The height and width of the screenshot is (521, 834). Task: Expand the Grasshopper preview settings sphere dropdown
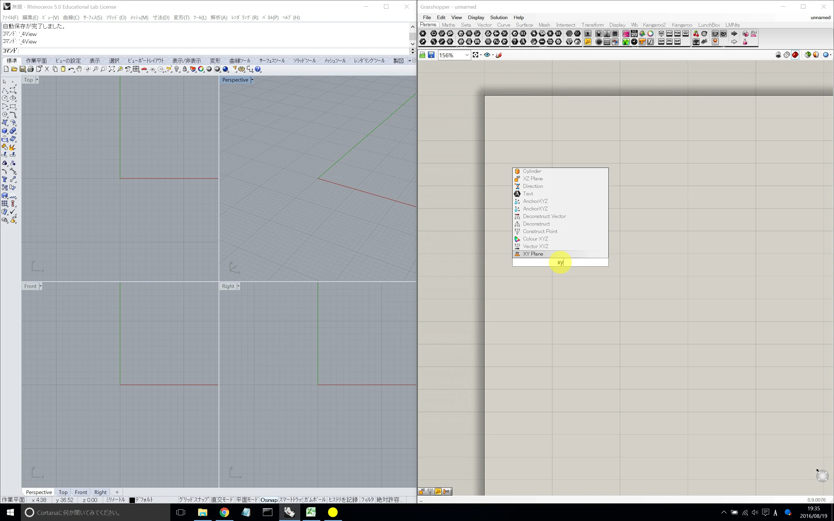[831, 55]
